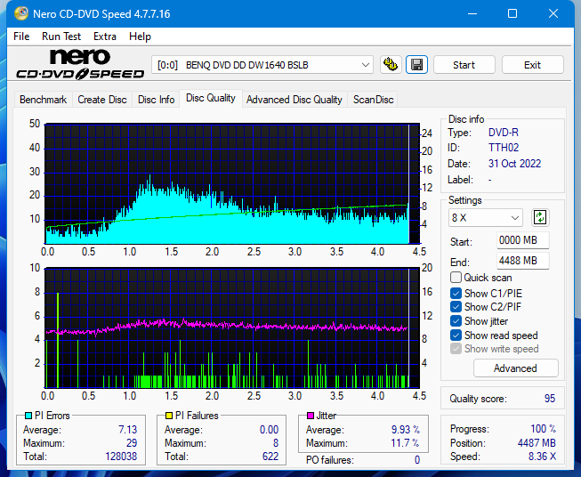The image size is (581, 477).
Task: Click Jitter average 9.93 % value
Action: (406, 430)
